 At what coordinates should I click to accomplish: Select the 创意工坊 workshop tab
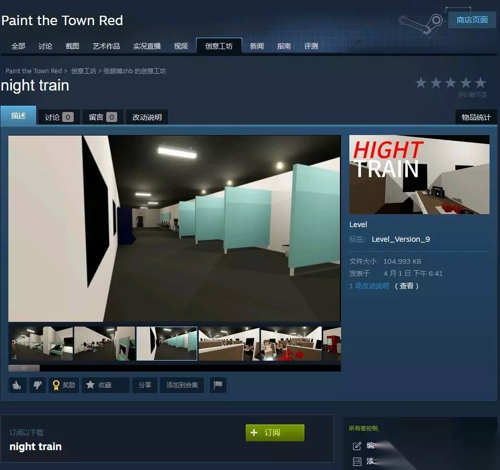219,46
